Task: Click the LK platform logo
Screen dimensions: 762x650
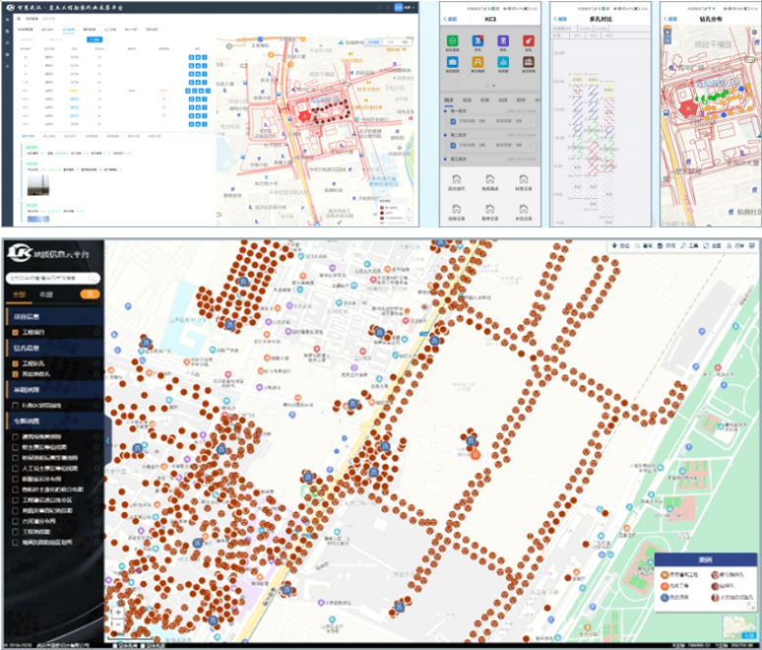Action: coord(18,254)
